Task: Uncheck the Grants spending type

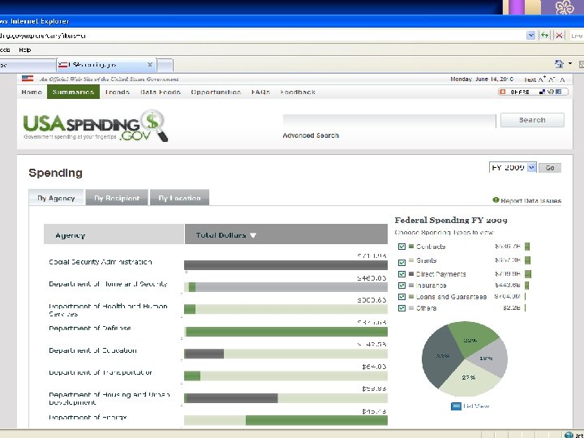Action: (x=401, y=262)
